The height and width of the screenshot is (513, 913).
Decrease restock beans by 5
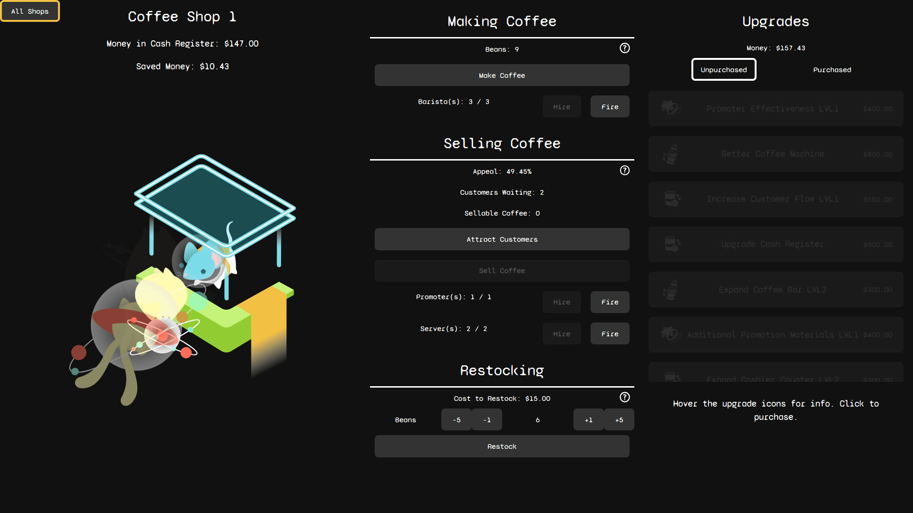pos(456,420)
